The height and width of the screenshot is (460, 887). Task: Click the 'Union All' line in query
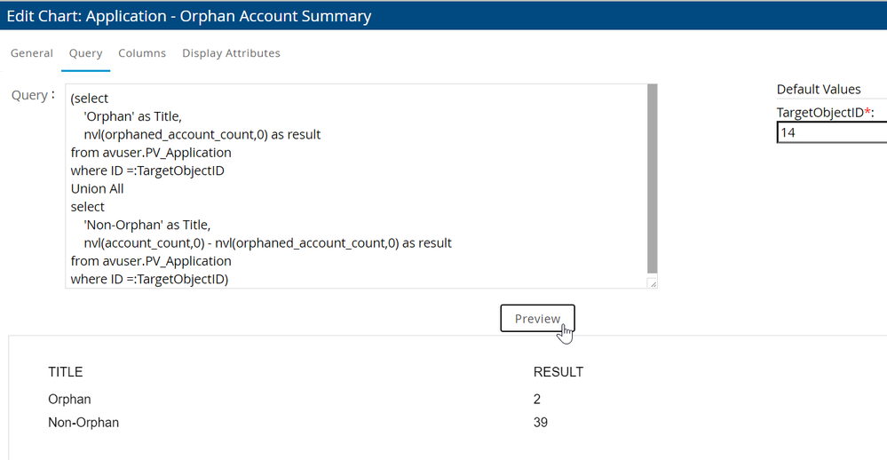click(98, 189)
